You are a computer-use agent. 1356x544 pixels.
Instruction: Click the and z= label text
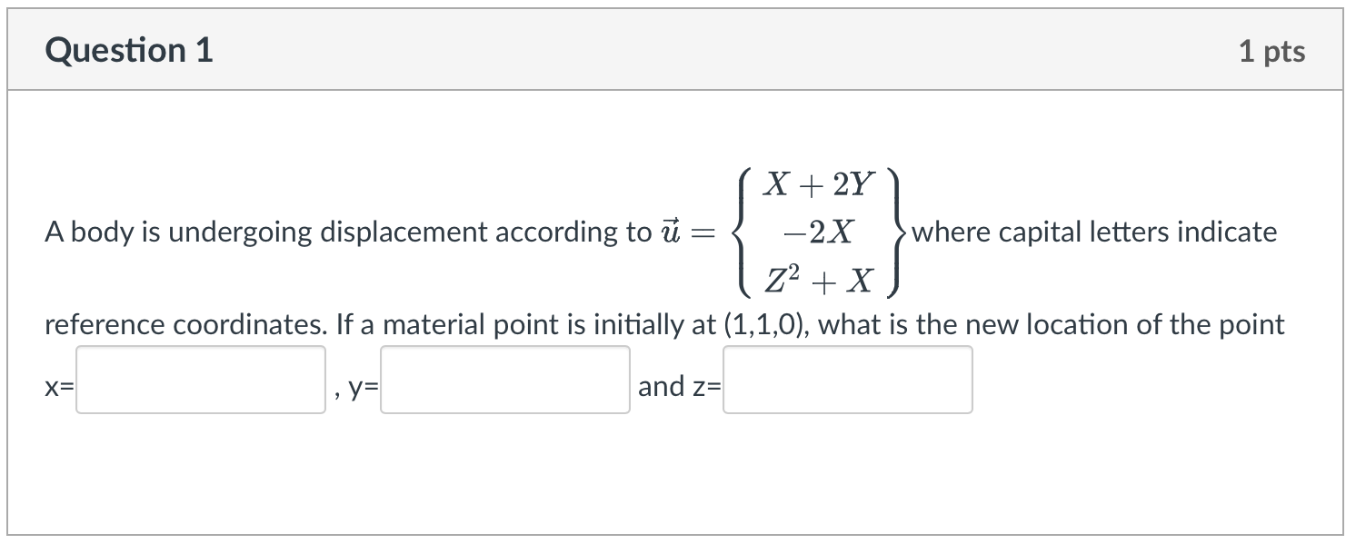(x=678, y=386)
